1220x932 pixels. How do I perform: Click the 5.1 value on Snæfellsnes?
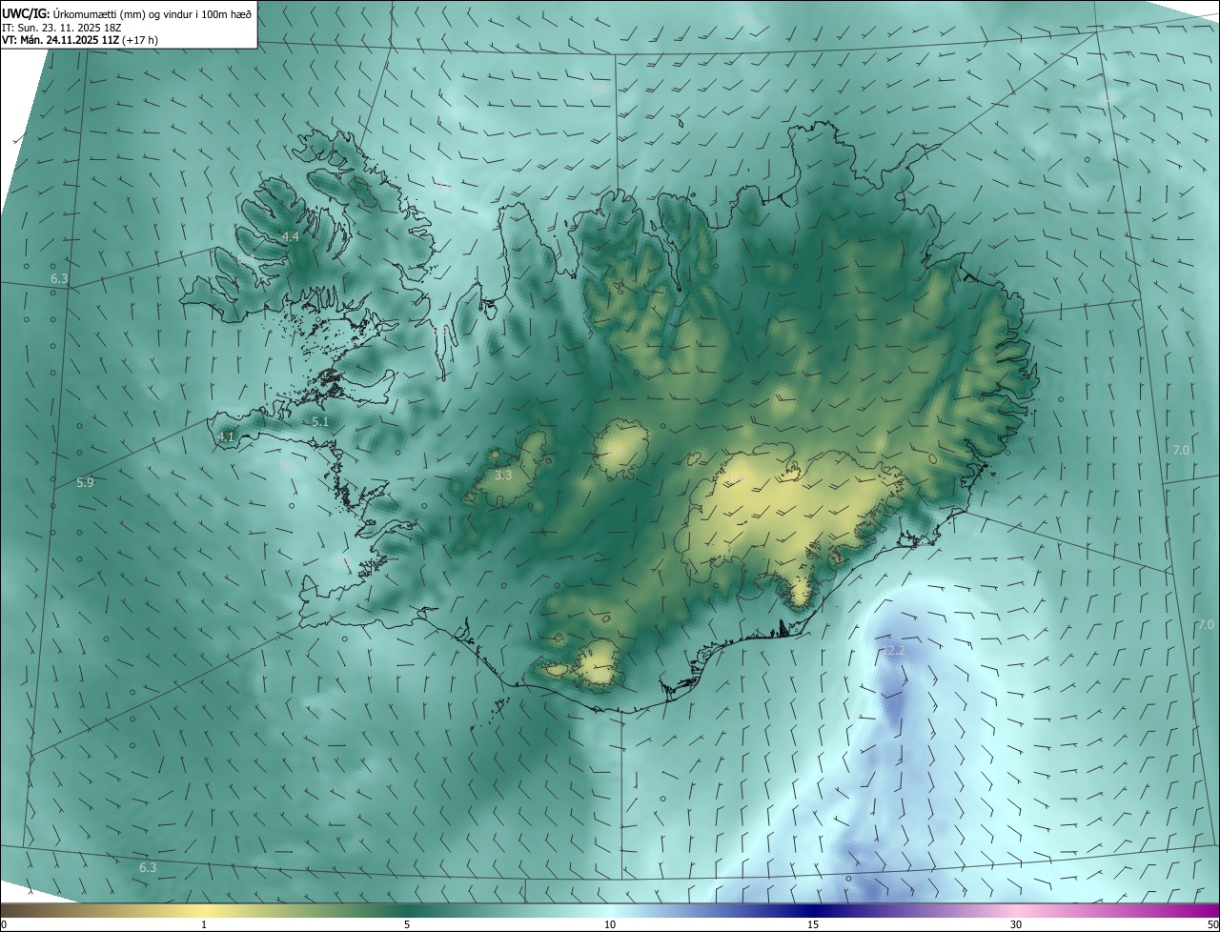tap(320, 421)
